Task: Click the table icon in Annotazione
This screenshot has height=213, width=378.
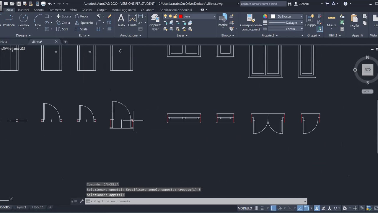Action: [141, 29]
